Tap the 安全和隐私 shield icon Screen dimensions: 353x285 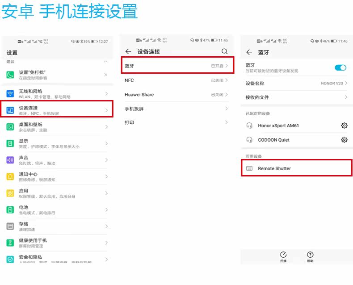pyautogui.click(x=10, y=260)
